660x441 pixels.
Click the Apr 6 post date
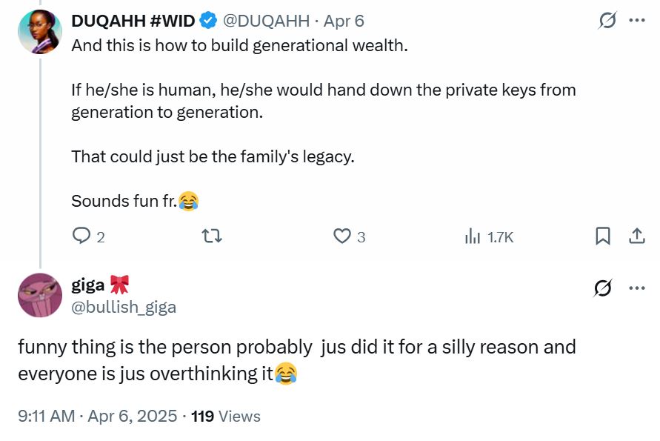(344, 21)
